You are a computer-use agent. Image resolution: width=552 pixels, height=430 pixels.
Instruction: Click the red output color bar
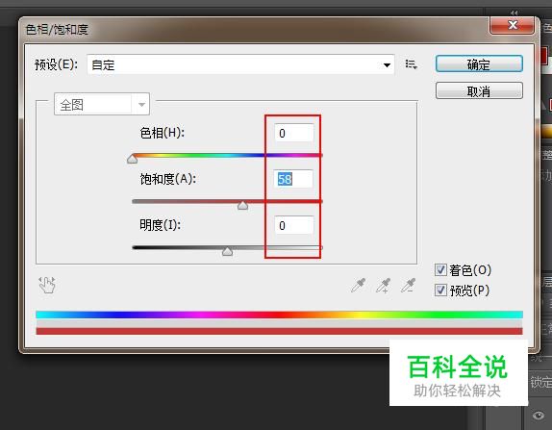279,331
